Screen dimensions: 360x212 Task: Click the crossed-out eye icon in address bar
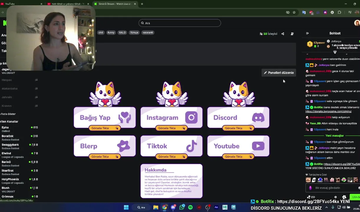[288, 12]
